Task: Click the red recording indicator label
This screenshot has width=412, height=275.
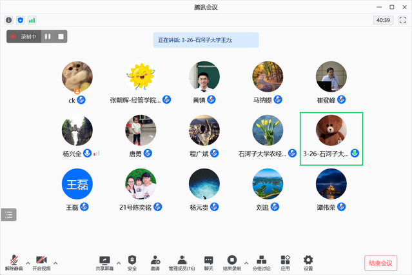Action: (24, 37)
